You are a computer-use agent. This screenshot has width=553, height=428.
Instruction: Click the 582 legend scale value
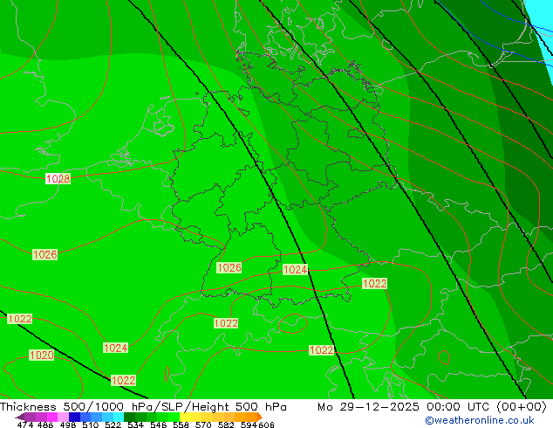(x=226, y=425)
